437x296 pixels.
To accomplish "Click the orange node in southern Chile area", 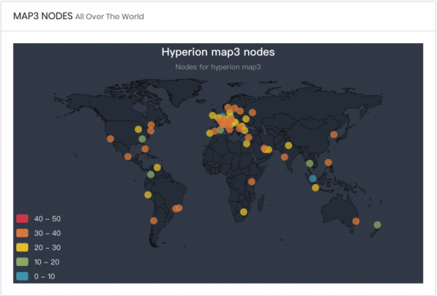I will 154,221.
